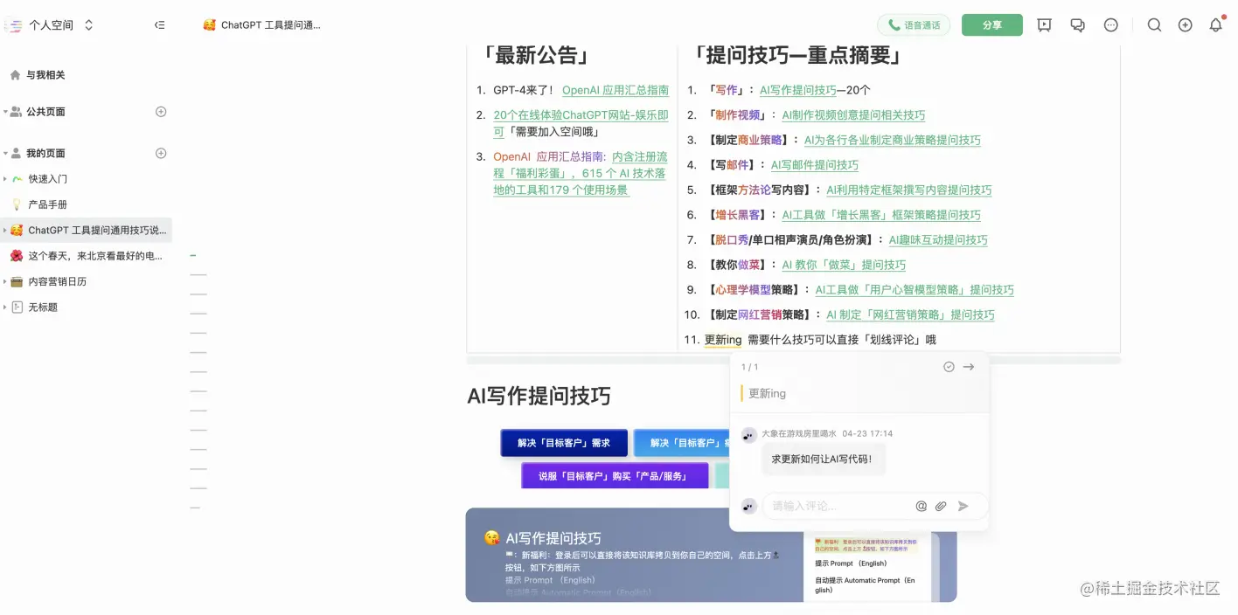Screen dimensions: 1238x615
Task: Open search with the magnifier icon
Action: tap(1154, 25)
